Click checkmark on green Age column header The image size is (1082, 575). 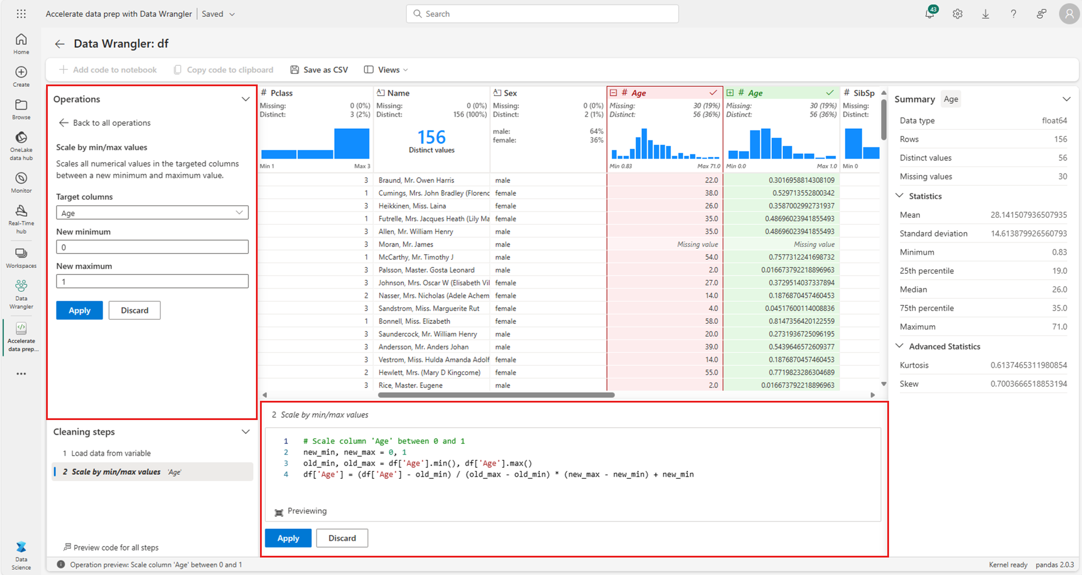[x=830, y=93]
